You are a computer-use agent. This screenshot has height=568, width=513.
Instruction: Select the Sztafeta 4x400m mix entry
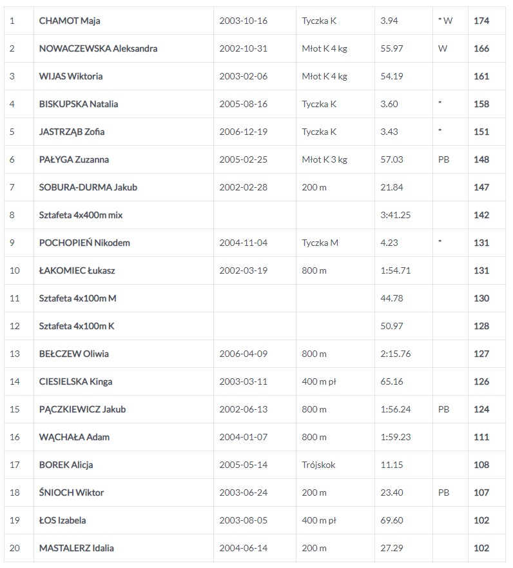click(81, 215)
